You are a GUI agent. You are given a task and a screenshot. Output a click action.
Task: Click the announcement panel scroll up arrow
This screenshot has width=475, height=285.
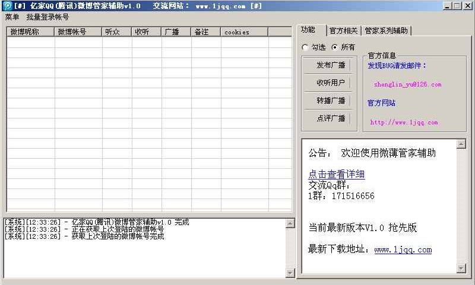point(461,144)
